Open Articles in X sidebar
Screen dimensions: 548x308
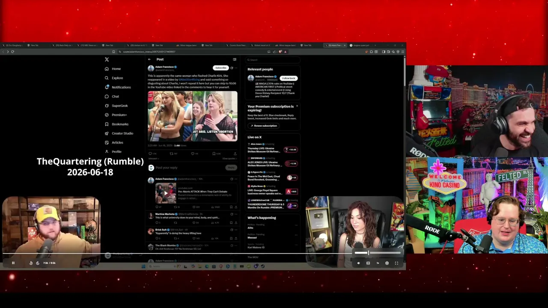pyautogui.click(x=114, y=142)
